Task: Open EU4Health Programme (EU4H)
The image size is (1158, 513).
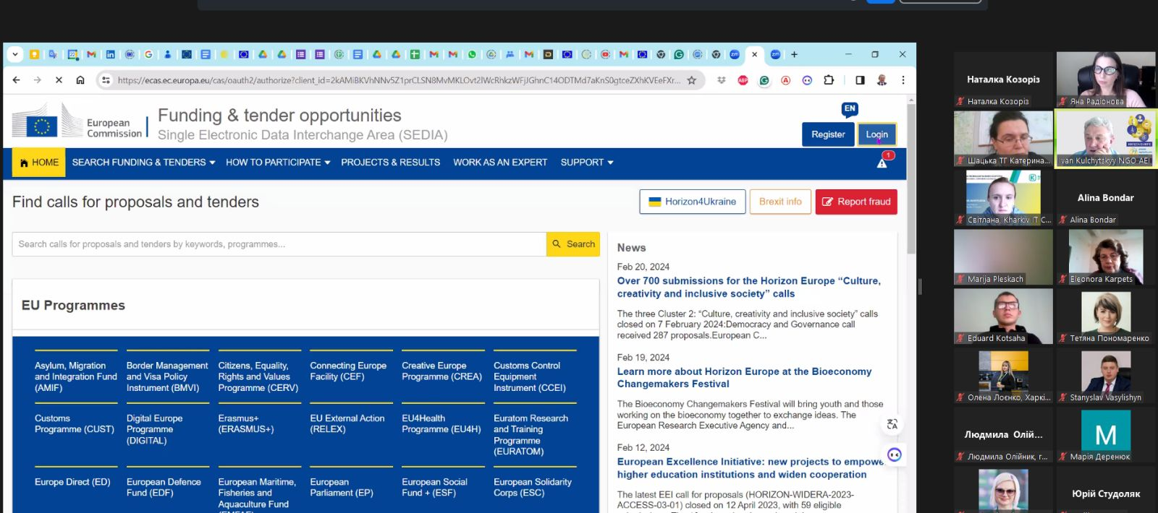Action: [x=441, y=424]
